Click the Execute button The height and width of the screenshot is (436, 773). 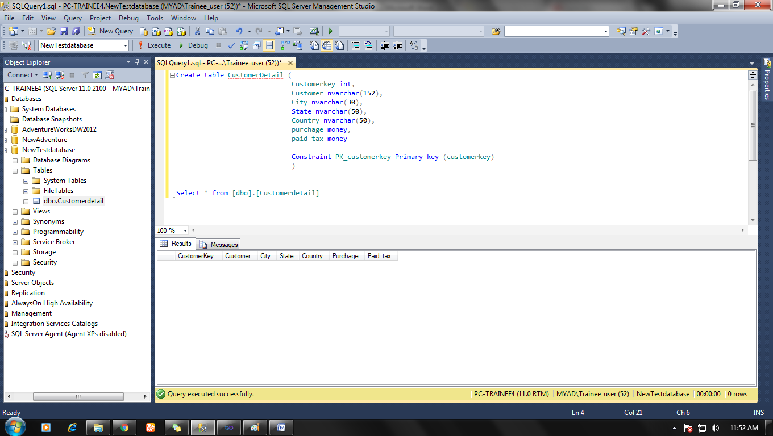pos(154,45)
